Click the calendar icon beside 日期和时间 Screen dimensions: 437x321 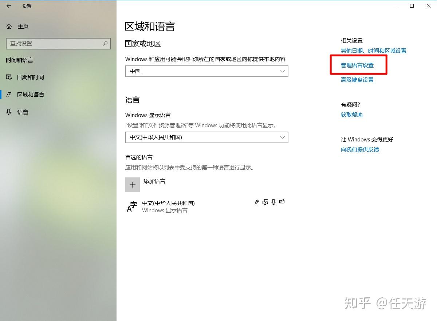point(9,77)
